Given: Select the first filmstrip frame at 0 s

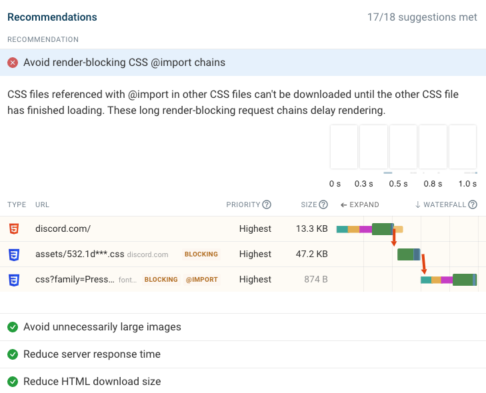Looking at the screenshot, I should [x=344, y=147].
